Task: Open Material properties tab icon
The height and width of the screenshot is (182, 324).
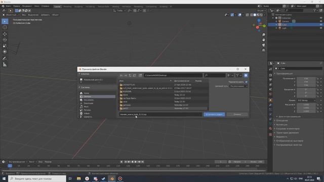Action: point(270,128)
